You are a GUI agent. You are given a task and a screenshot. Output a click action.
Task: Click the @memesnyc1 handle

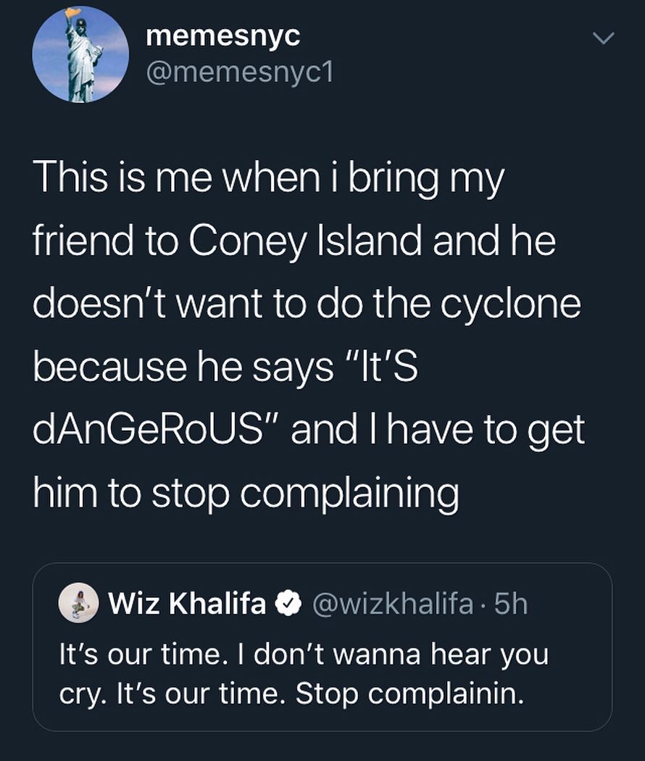(x=239, y=72)
